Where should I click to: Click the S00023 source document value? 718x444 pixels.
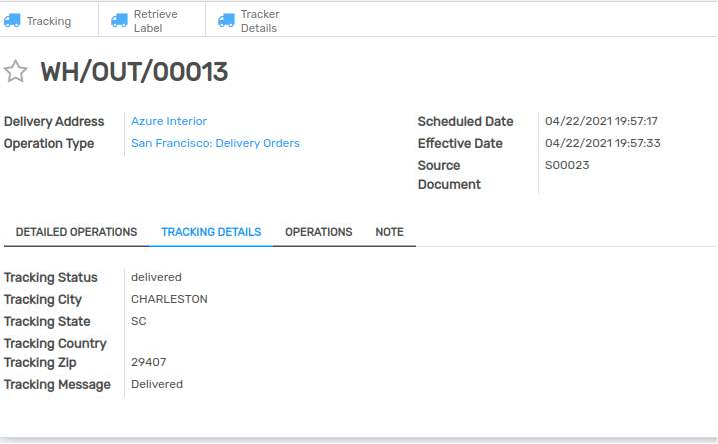567,165
